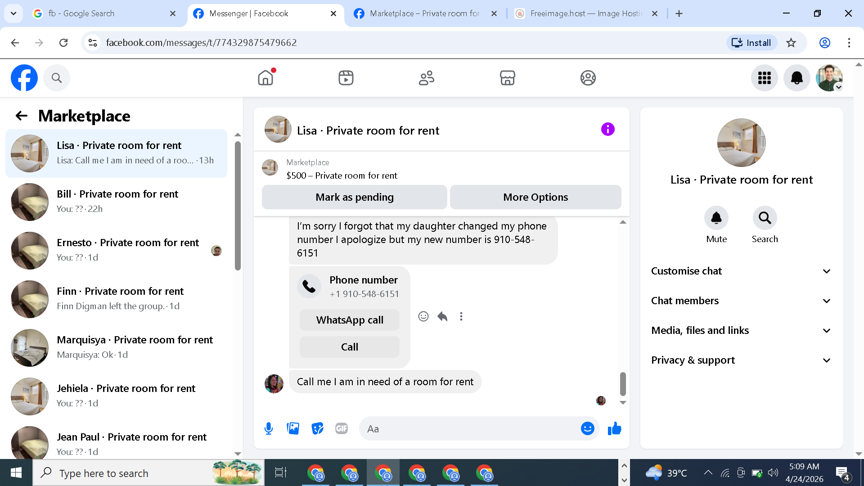
Task: Open the Facebook logo home link
Action: tap(24, 78)
